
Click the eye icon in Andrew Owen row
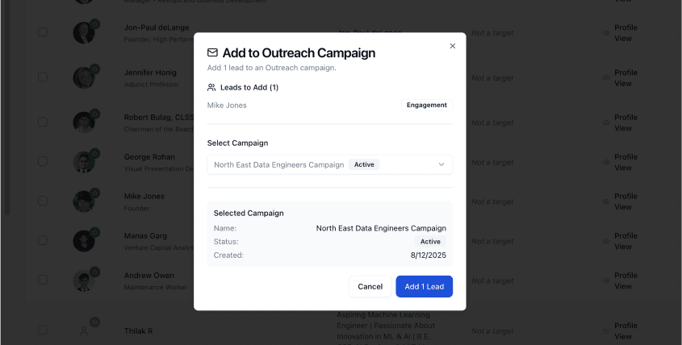coord(605,281)
